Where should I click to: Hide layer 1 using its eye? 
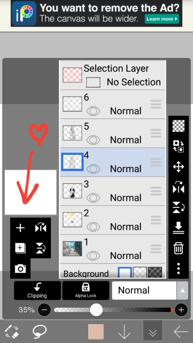(x=93, y=256)
